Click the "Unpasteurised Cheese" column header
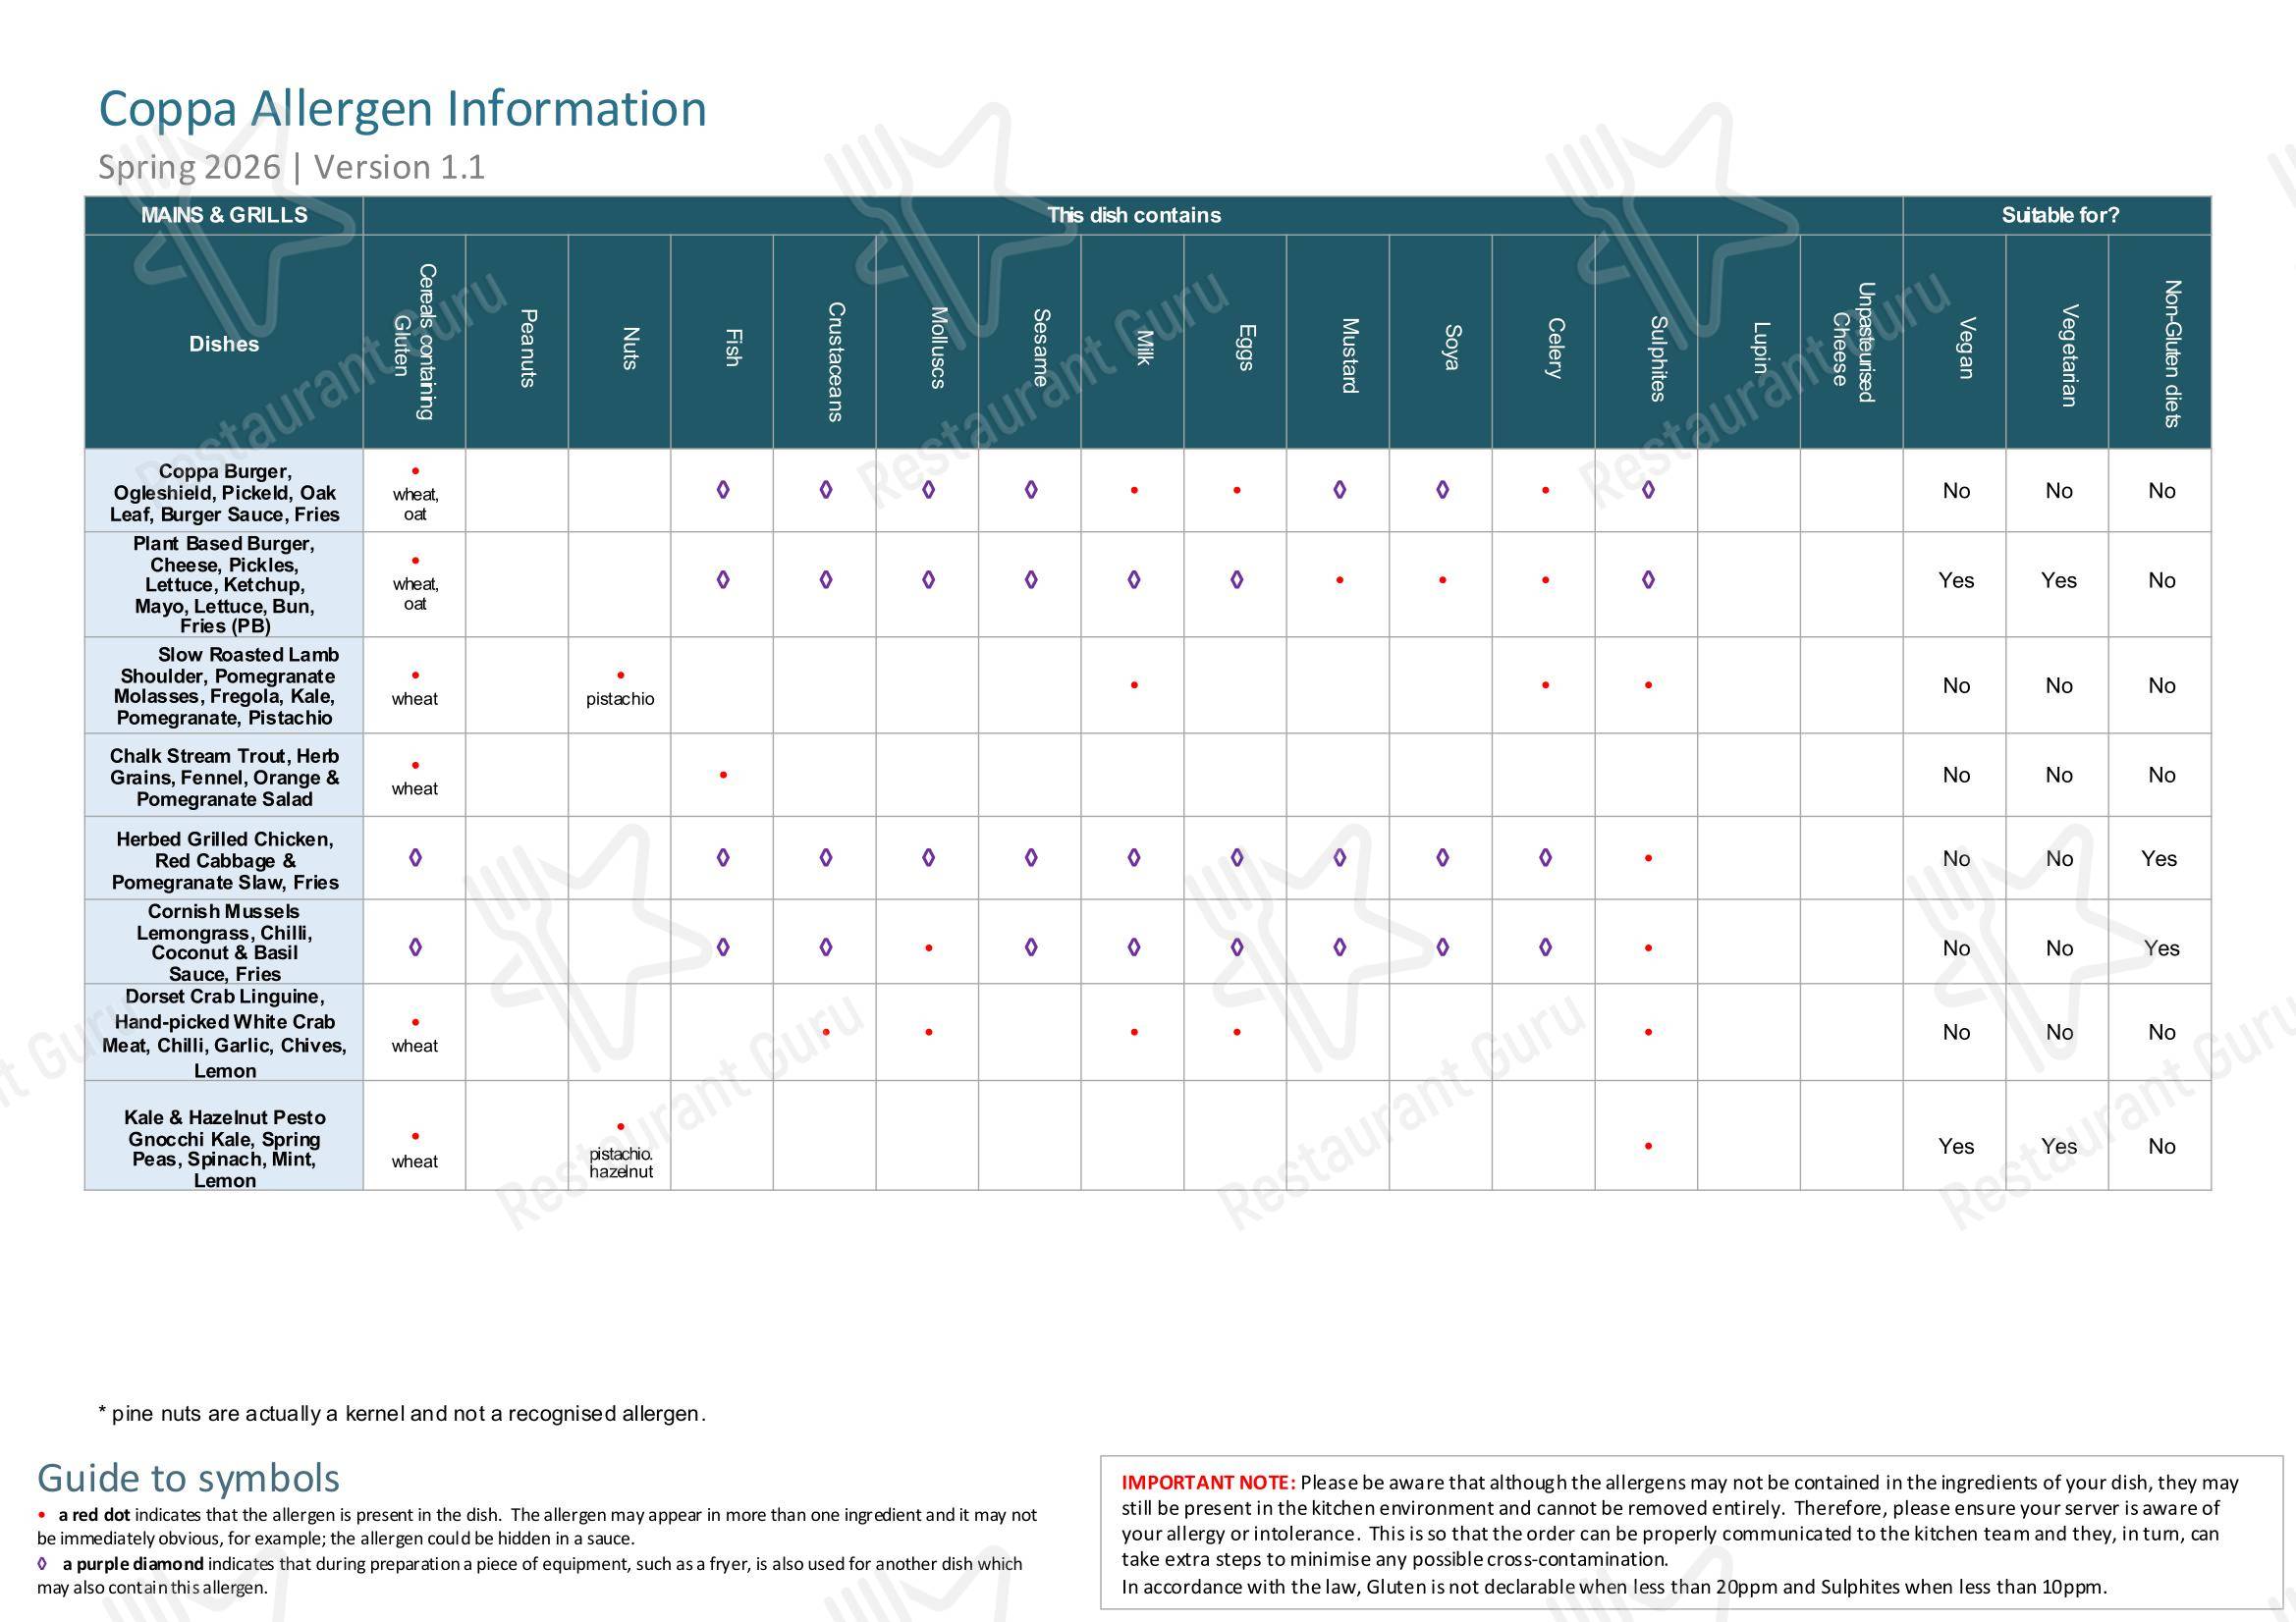Image resolution: width=2296 pixels, height=1622 pixels. [1852, 342]
